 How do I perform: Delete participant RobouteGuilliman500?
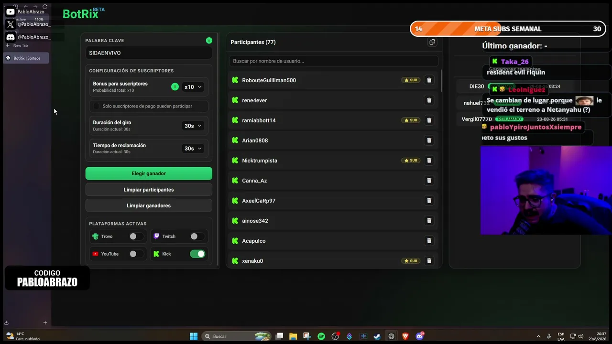(x=429, y=80)
